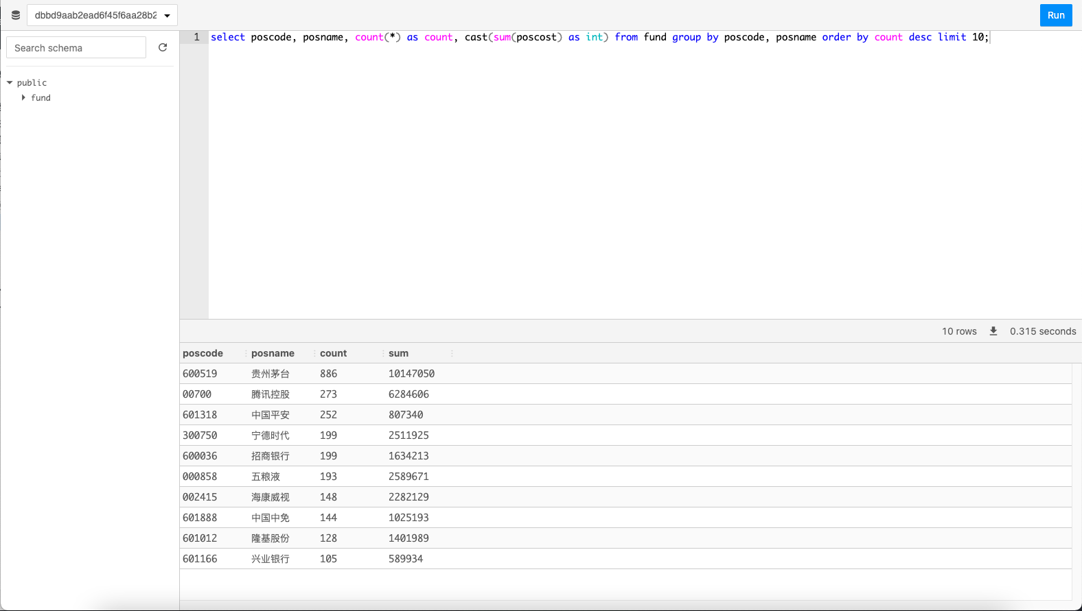Viewport: 1082px width, 611px height.
Task: Click sum value 807340
Action: coord(406,415)
